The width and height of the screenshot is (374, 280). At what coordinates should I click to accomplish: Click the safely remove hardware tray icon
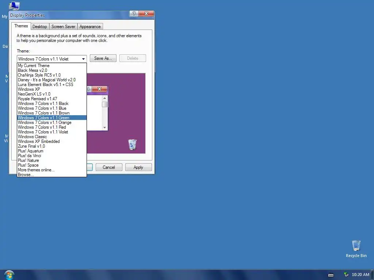point(346,275)
